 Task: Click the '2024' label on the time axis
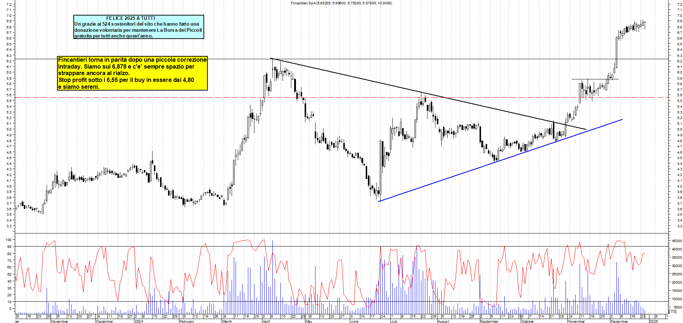pyautogui.click(x=139, y=321)
